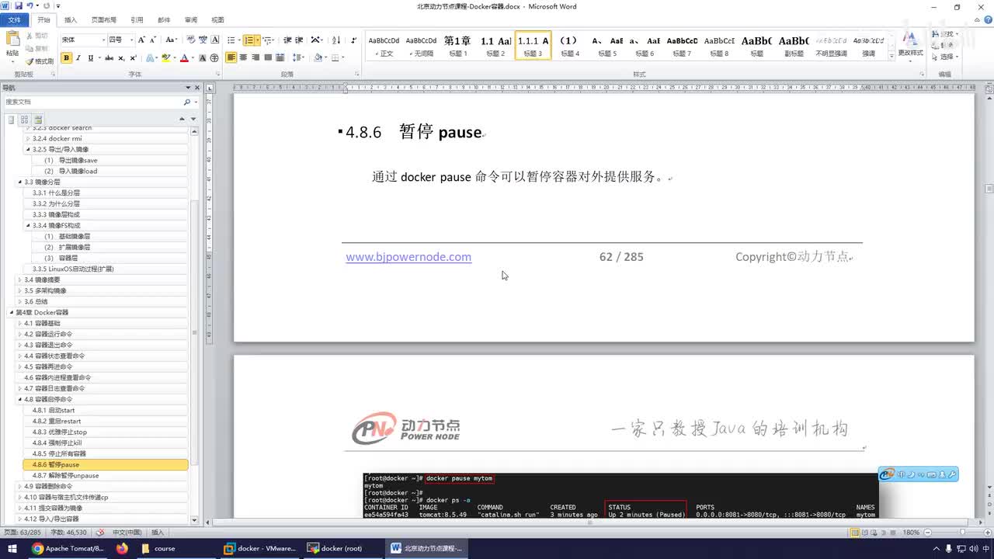Screen dimensions: 994x559
Task: Click the multilevel list icon
Action: (x=268, y=40)
